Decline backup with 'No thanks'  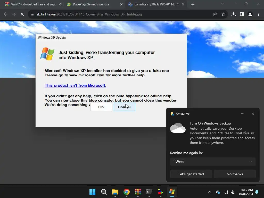click(235, 174)
